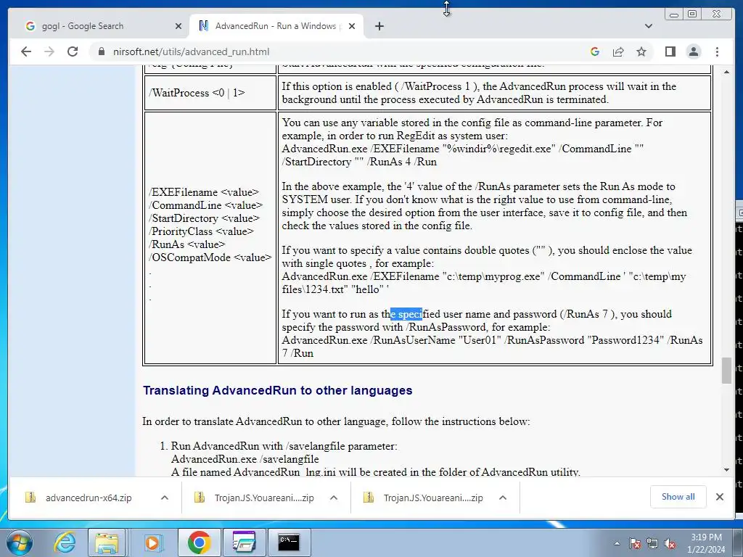Click the /CommandLine <value> text
This screenshot has width=743, height=557.
coord(205,205)
